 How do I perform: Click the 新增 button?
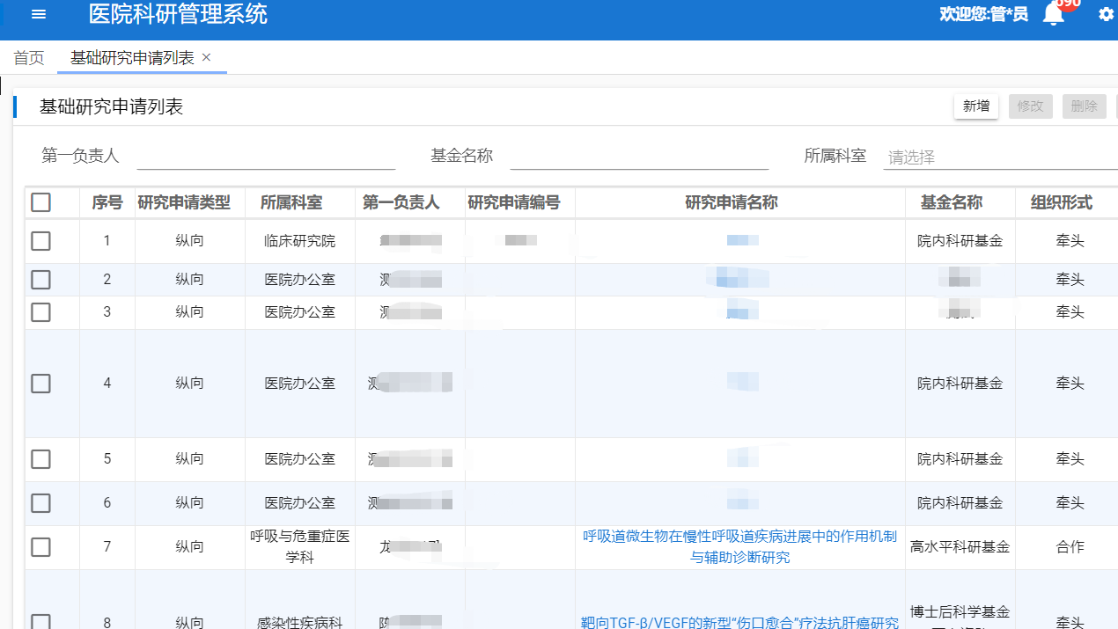click(x=976, y=106)
